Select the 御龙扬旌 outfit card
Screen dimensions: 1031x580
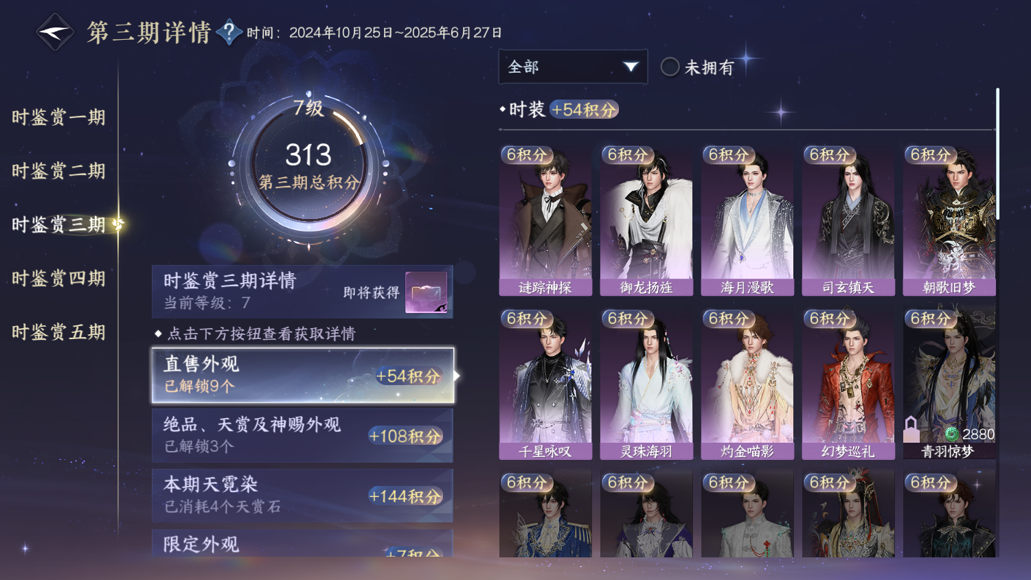click(646, 220)
